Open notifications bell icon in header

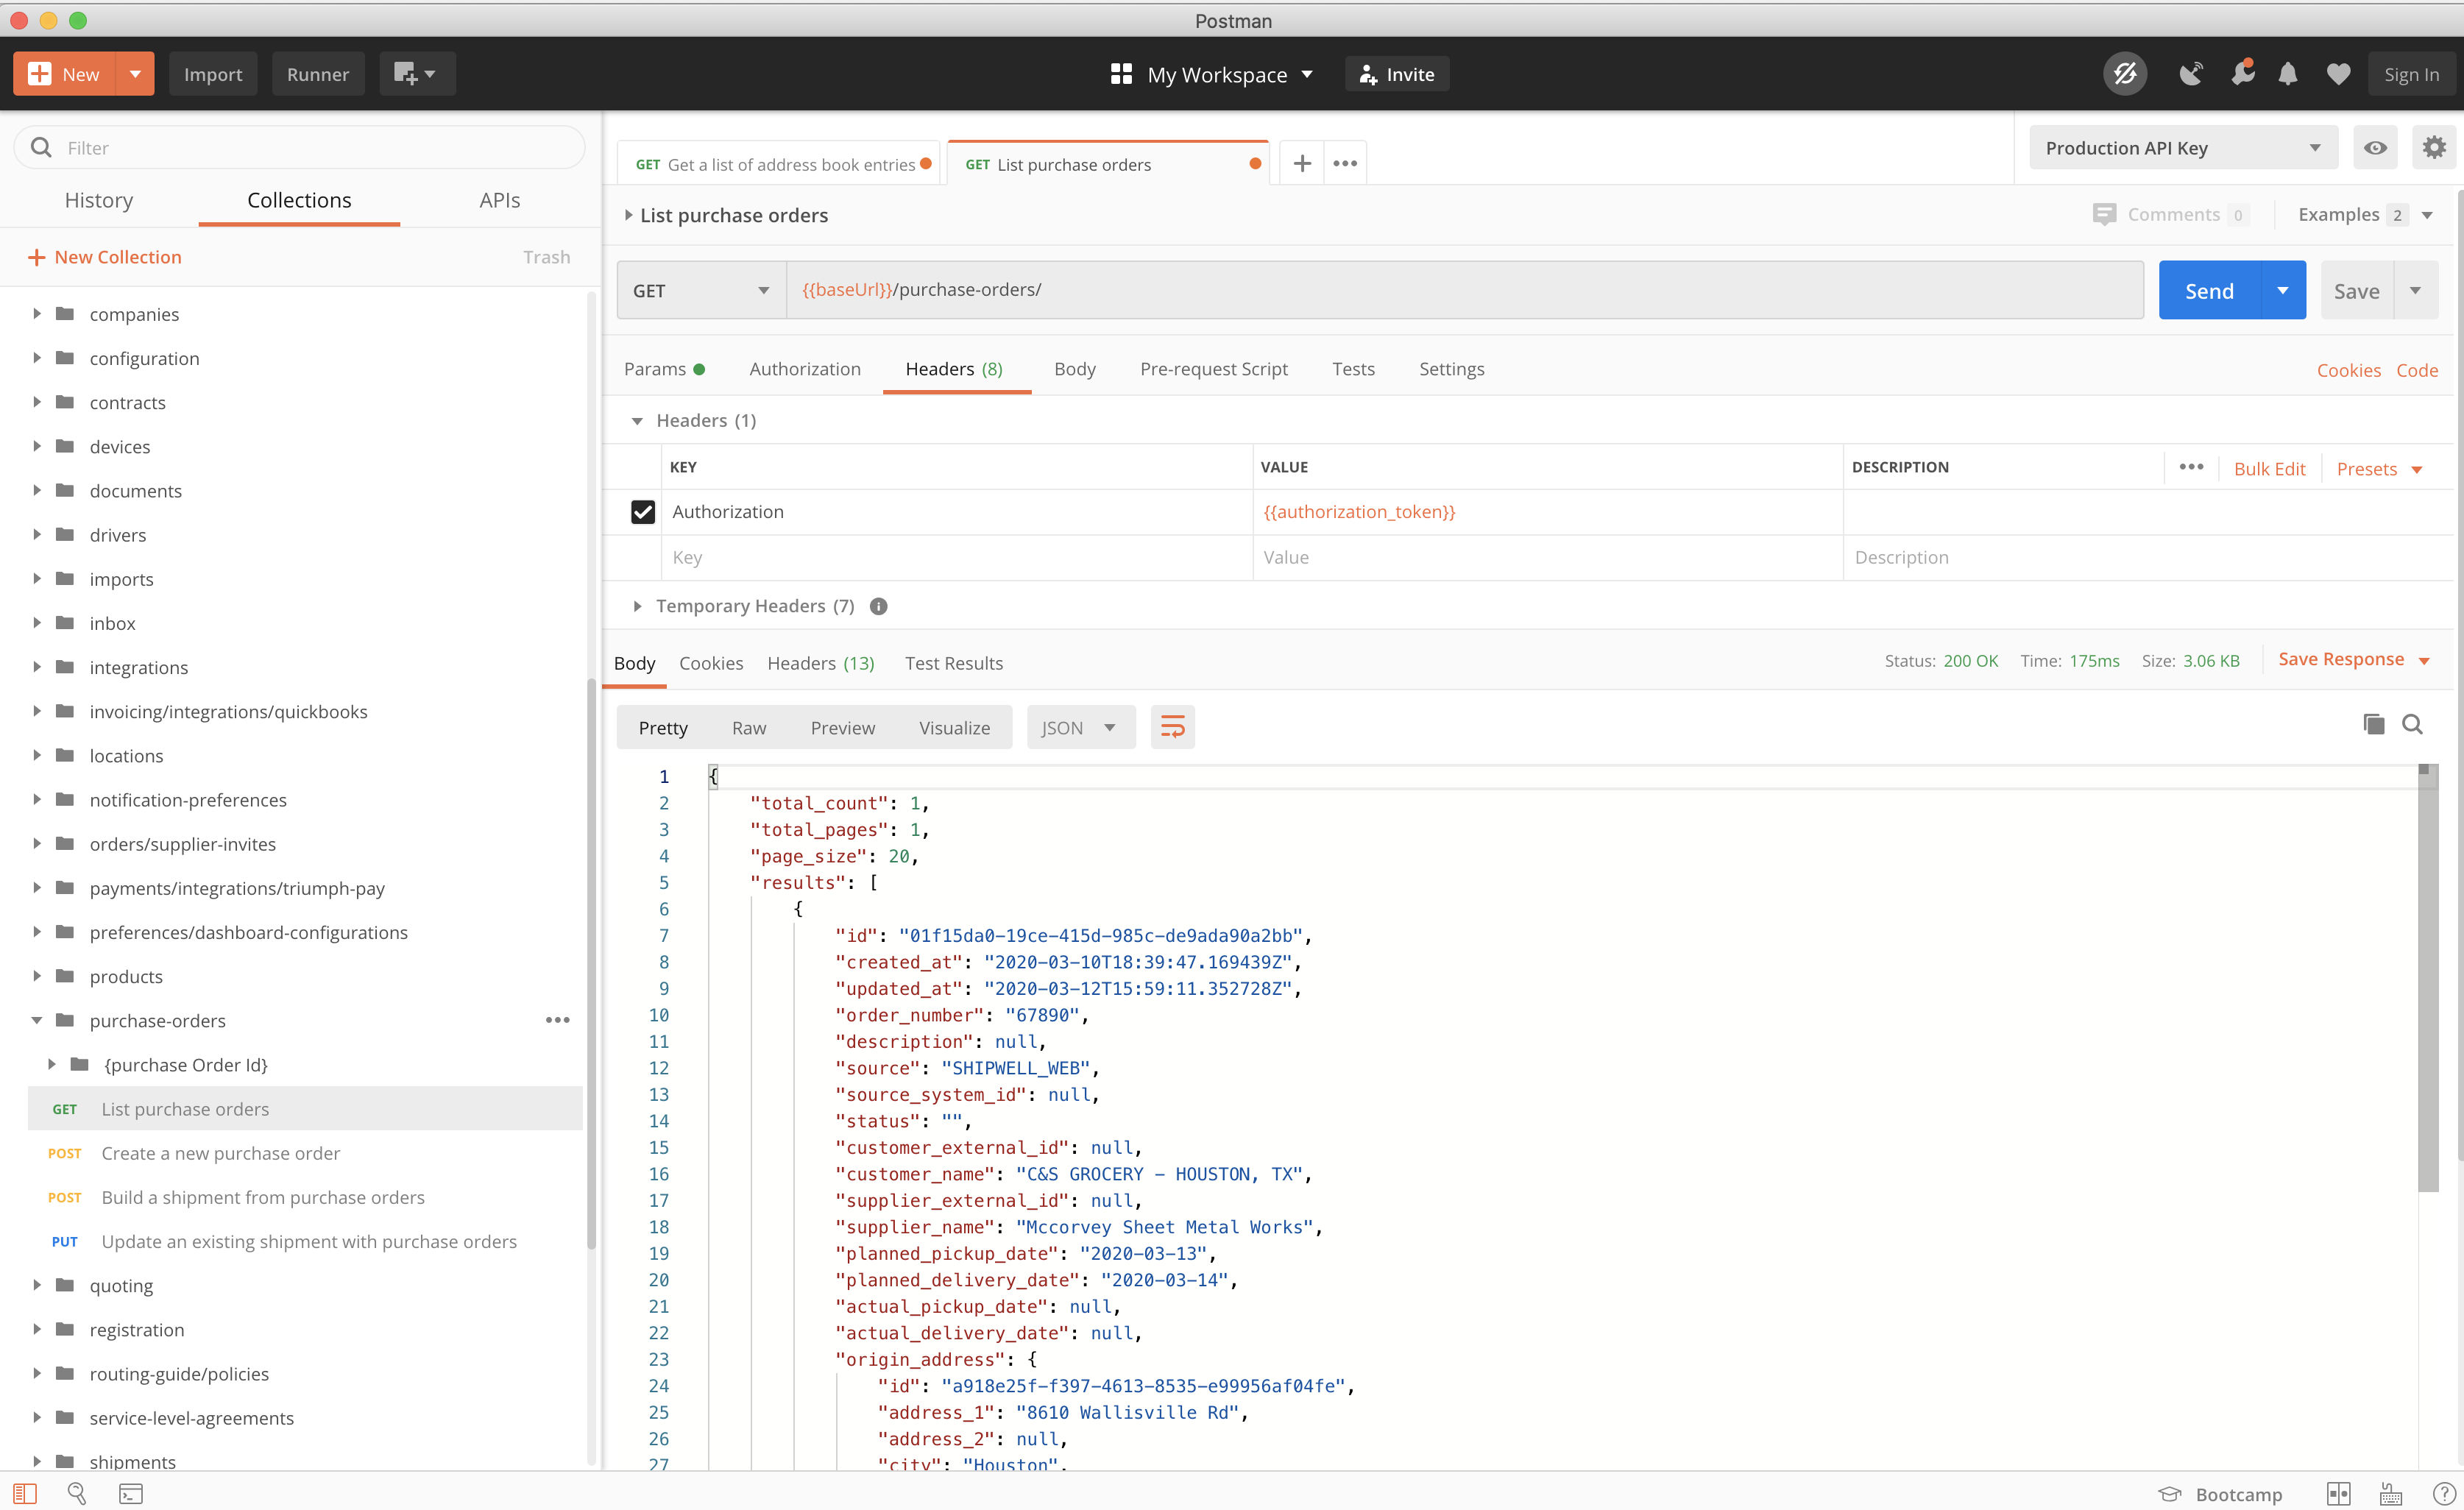point(2288,74)
